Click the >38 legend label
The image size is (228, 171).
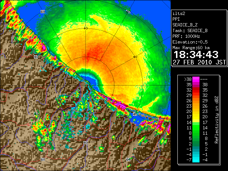coord(188,79)
